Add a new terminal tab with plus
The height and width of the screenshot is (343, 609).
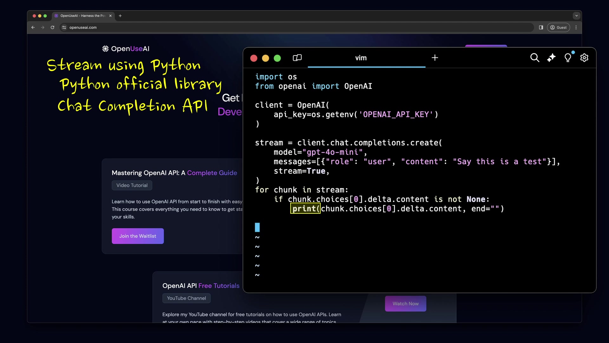click(435, 57)
